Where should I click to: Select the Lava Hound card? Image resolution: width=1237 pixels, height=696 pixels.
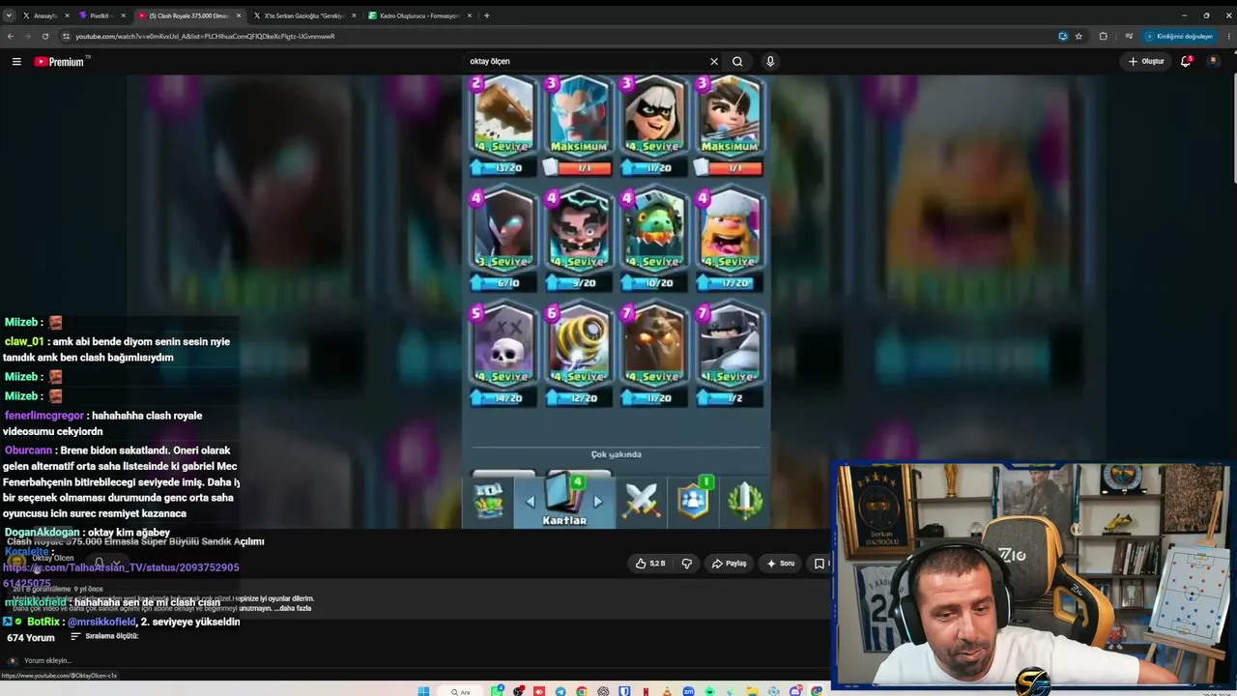(654, 356)
